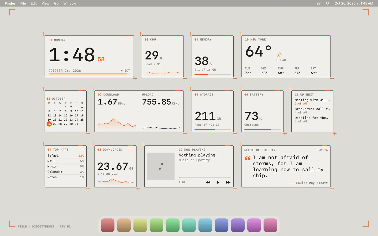Viewport: 378px width, 236px height.
Task: Click the Now Playing track progress slider
Action: tap(205, 177)
